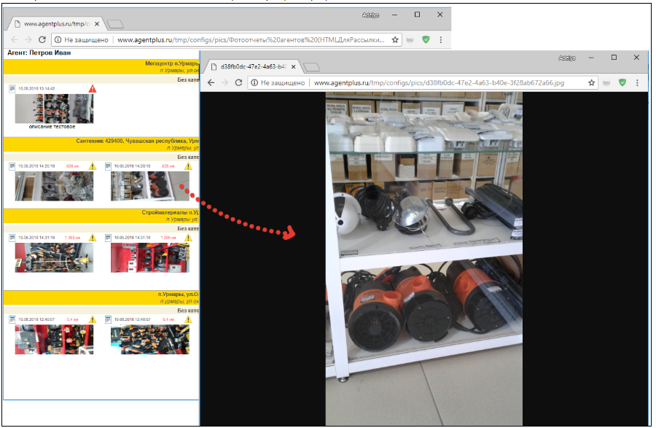Click the red warning triangle by 13:14:42
Screen dimensions: 656x428
(93, 89)
